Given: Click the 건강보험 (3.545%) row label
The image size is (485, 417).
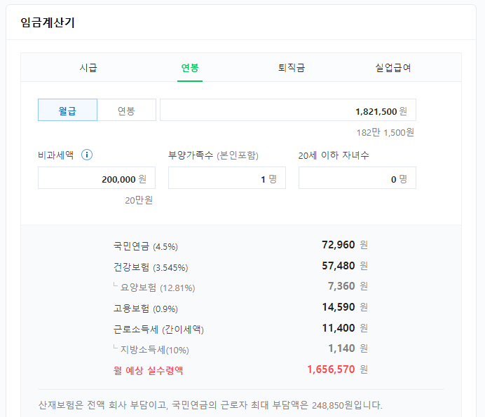Looking at the screenshot, I should click(151, 267).
